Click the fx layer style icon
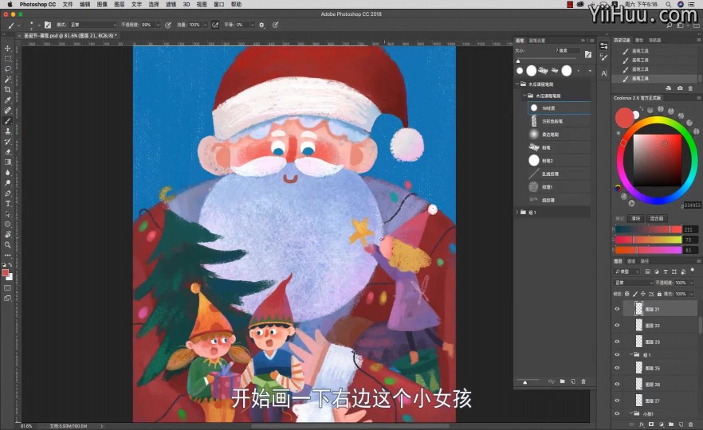This screenshot has width=703, height=430. coord(642,424)
